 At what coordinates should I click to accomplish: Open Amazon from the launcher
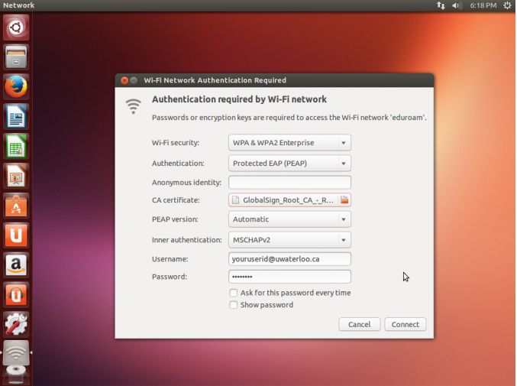click(16, 264)
